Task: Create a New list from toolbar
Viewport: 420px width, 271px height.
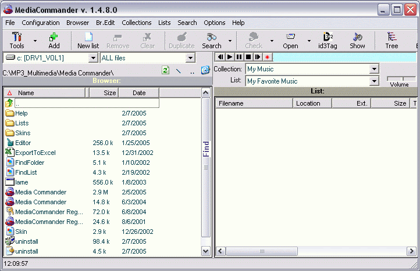Action: [x=88, y=40]
